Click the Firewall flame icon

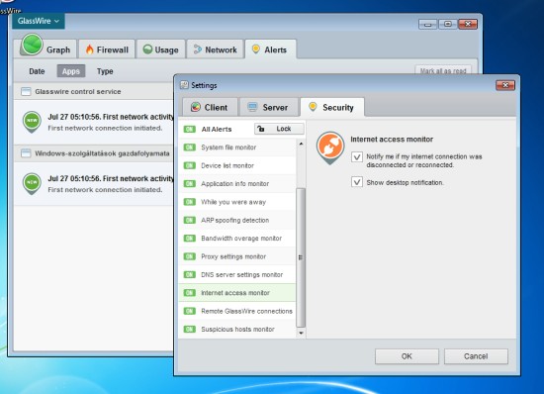[89, 49]
